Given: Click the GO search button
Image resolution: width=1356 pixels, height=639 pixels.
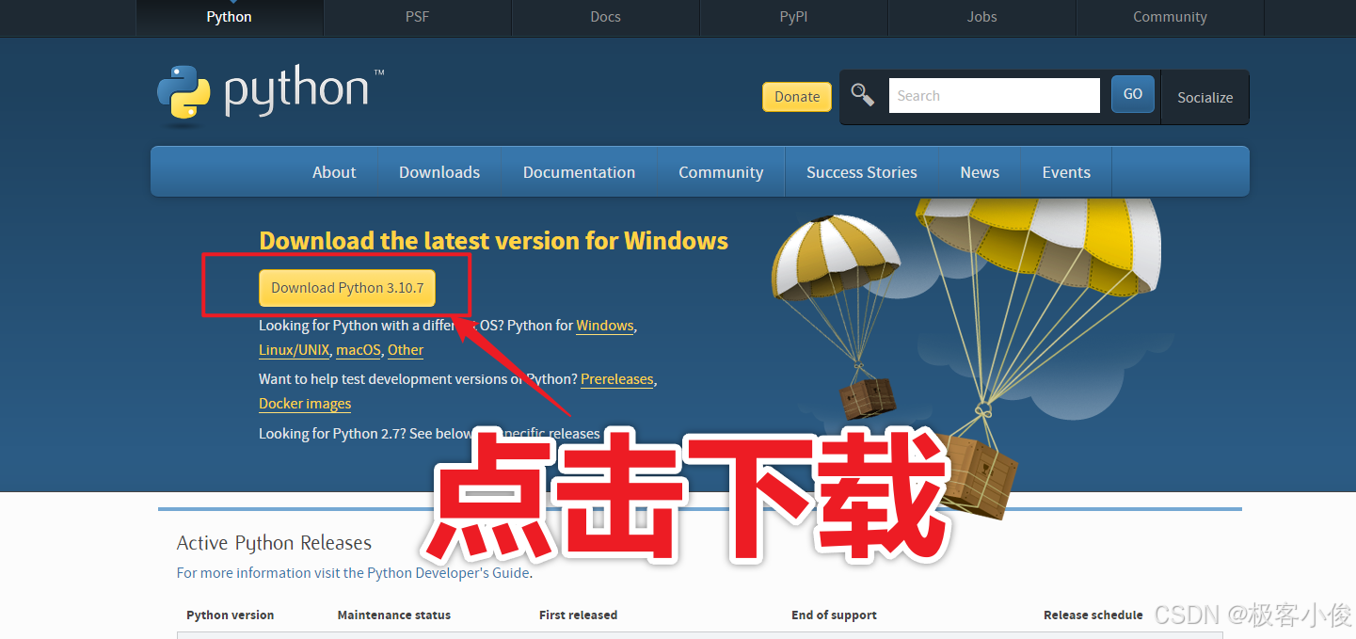Looking at the screenshot, I should point(1133,94).
